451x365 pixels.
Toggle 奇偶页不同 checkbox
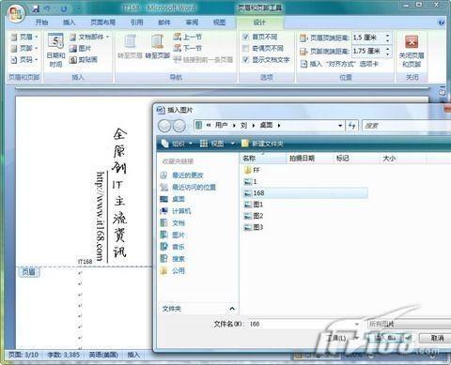(246, 48)
